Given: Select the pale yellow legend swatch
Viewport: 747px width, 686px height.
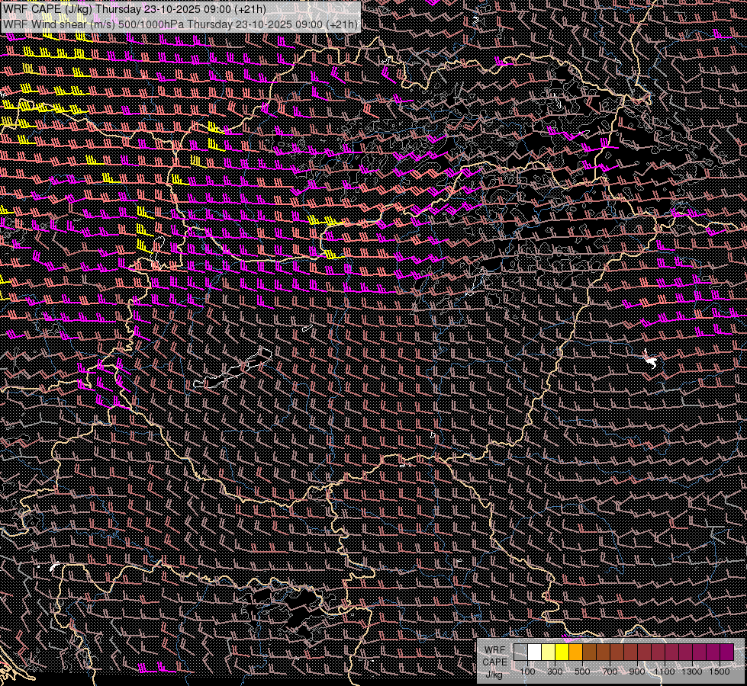Looking at the screenshot, I should pos(549,652).
